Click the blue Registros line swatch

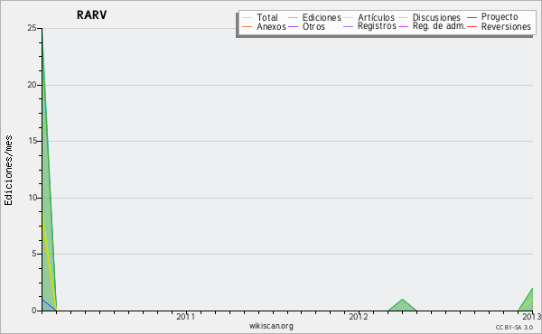coord(348,26)
